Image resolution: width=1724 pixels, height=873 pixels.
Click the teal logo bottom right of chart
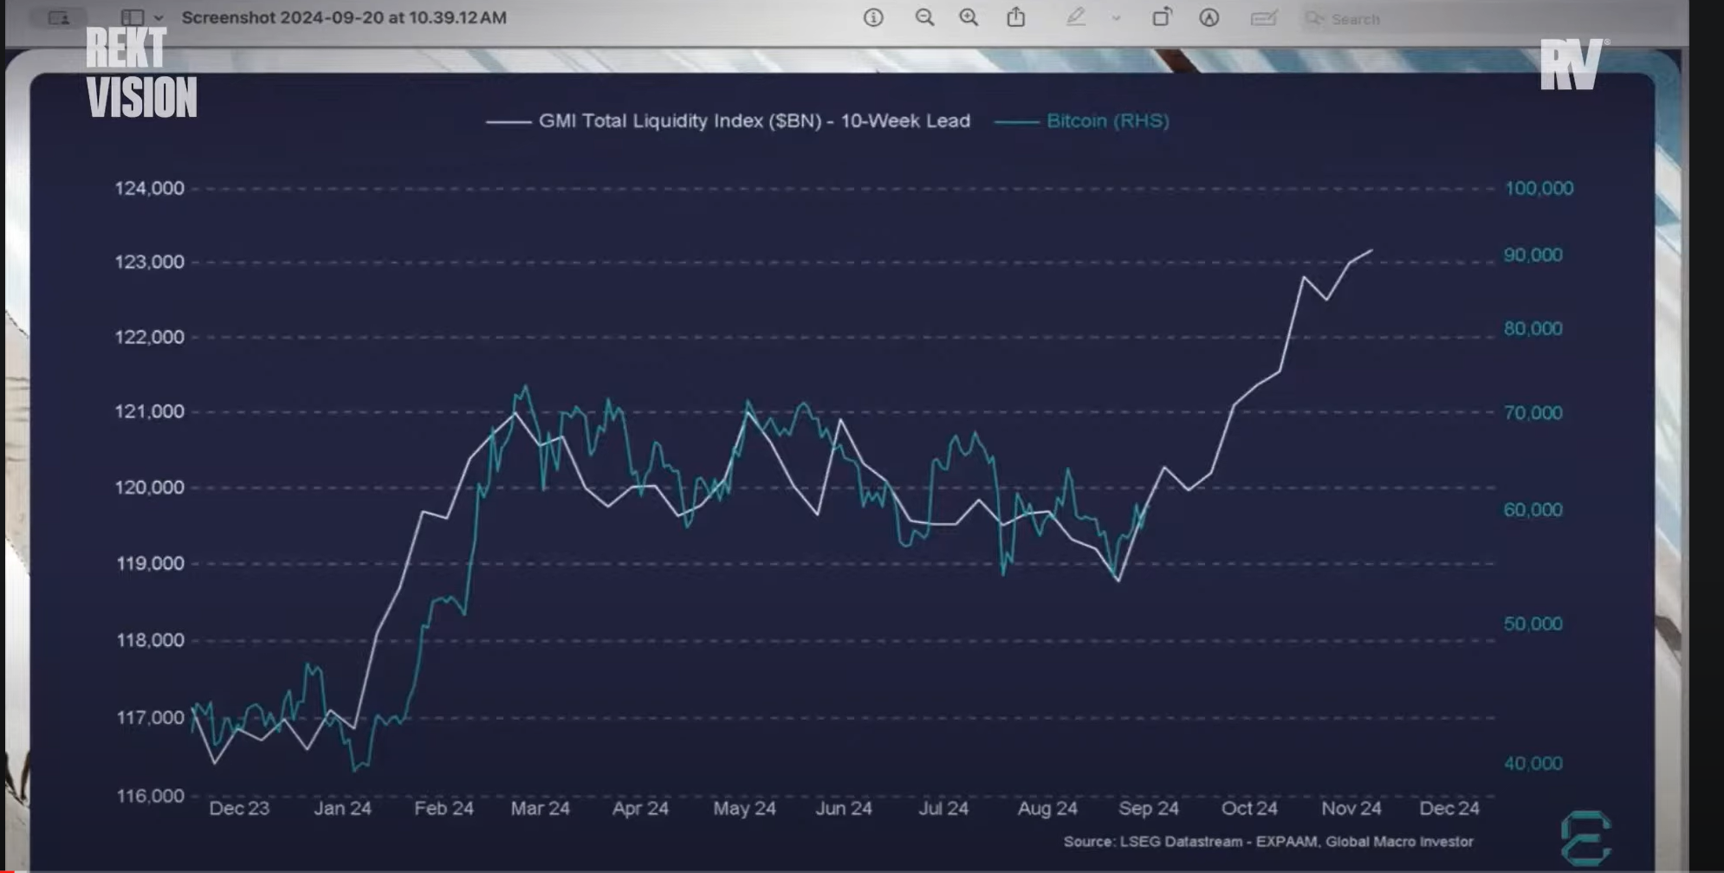1585,837
